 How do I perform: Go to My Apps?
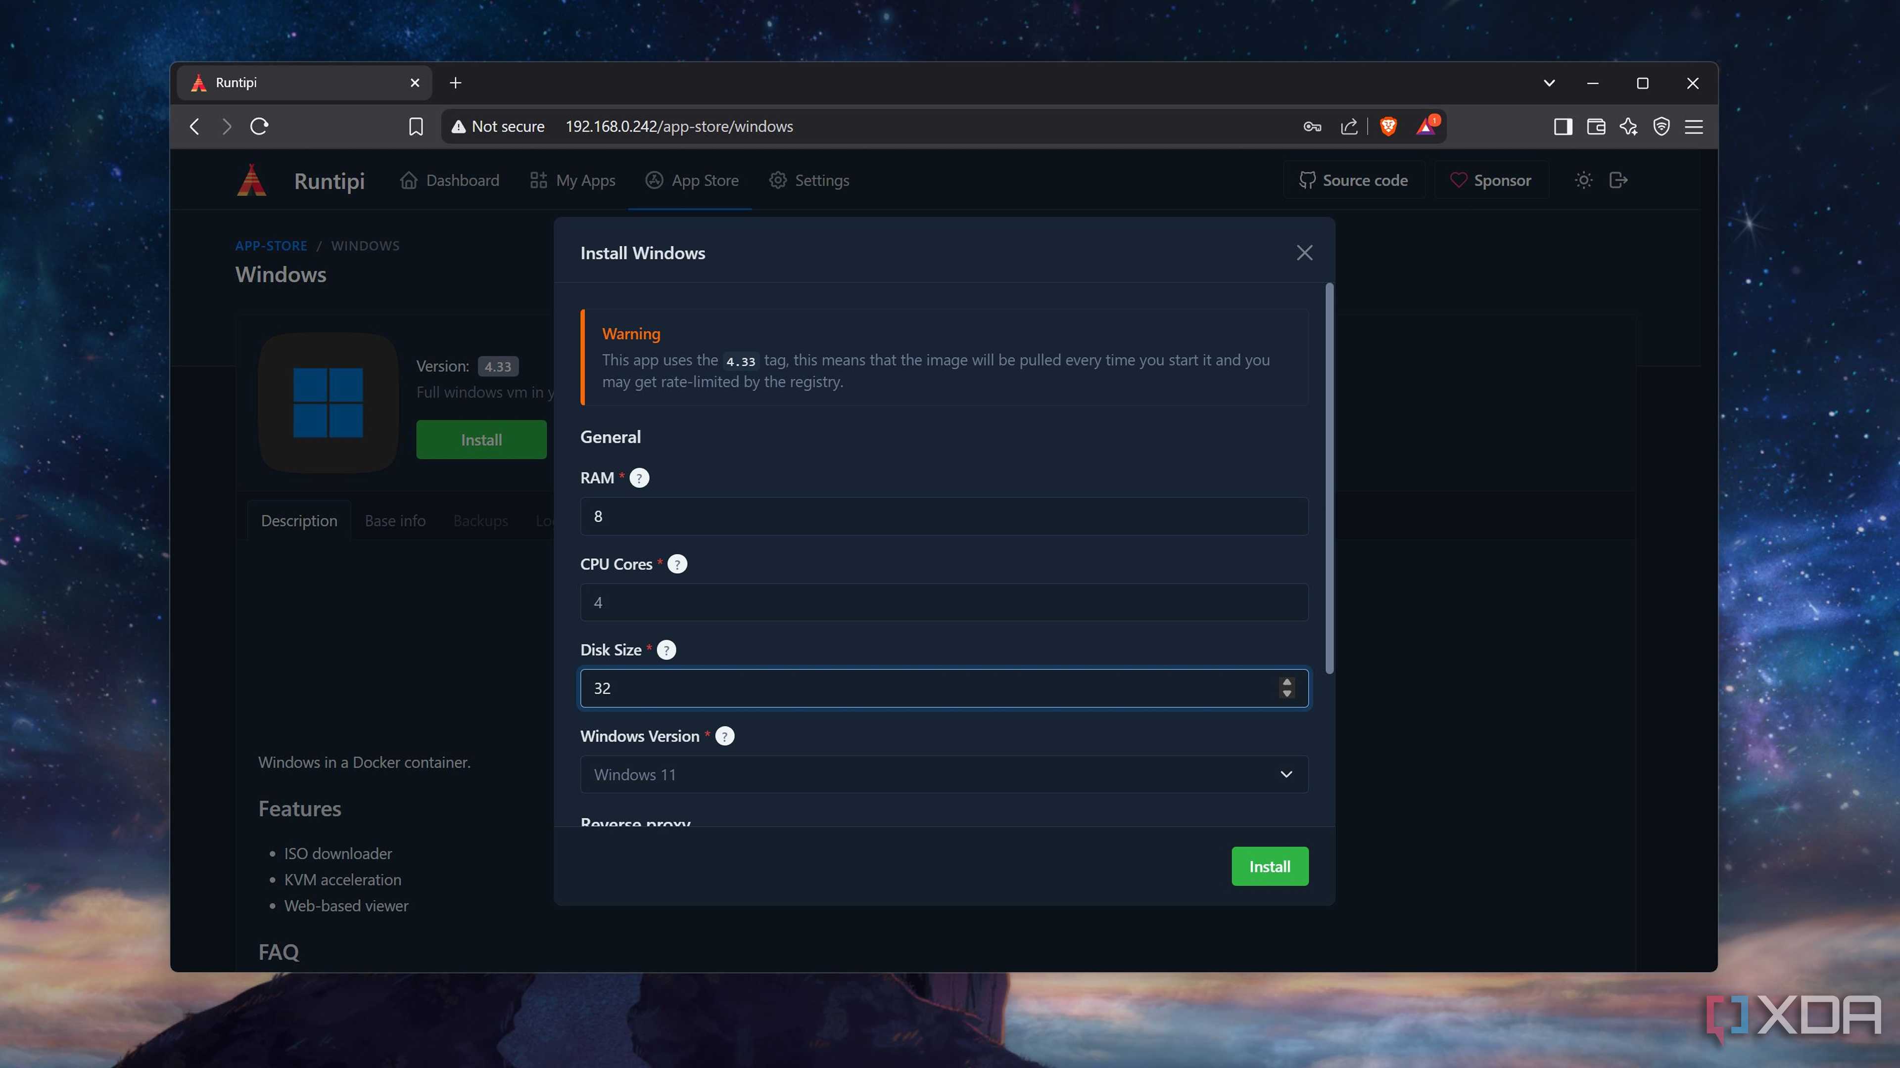(572, 180)
